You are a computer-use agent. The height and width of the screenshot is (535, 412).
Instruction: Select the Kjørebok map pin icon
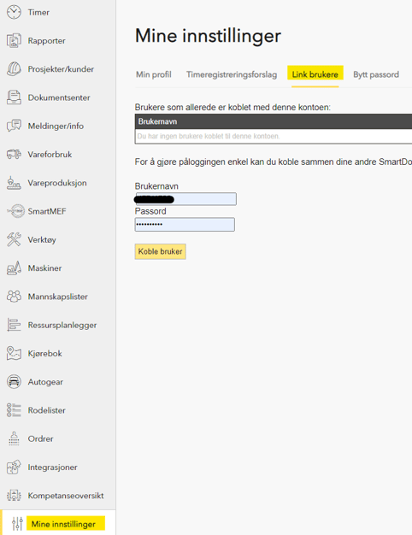coord(14,354)
